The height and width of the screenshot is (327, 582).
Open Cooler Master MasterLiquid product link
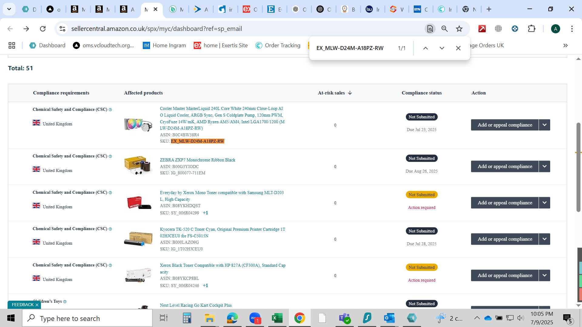pos(222,118)
